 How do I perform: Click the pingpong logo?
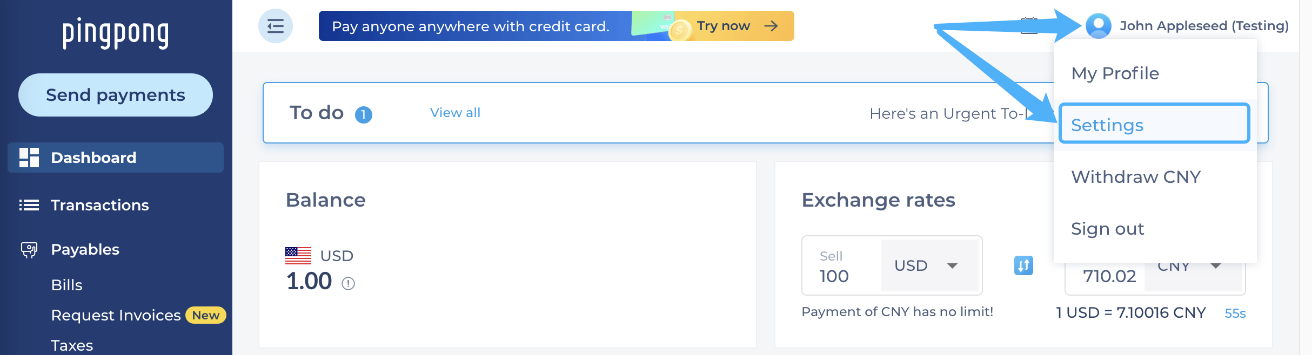tap(115, 33)
